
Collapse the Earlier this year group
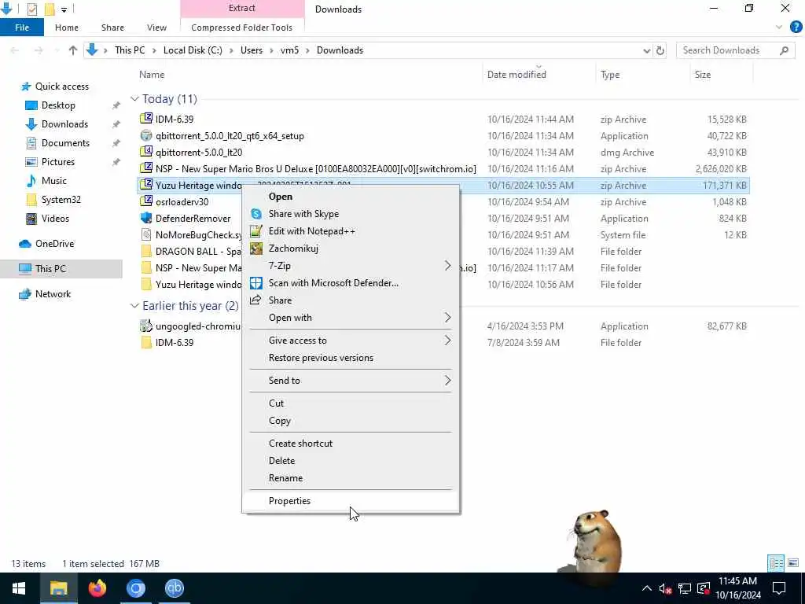(x=134, y=306)
